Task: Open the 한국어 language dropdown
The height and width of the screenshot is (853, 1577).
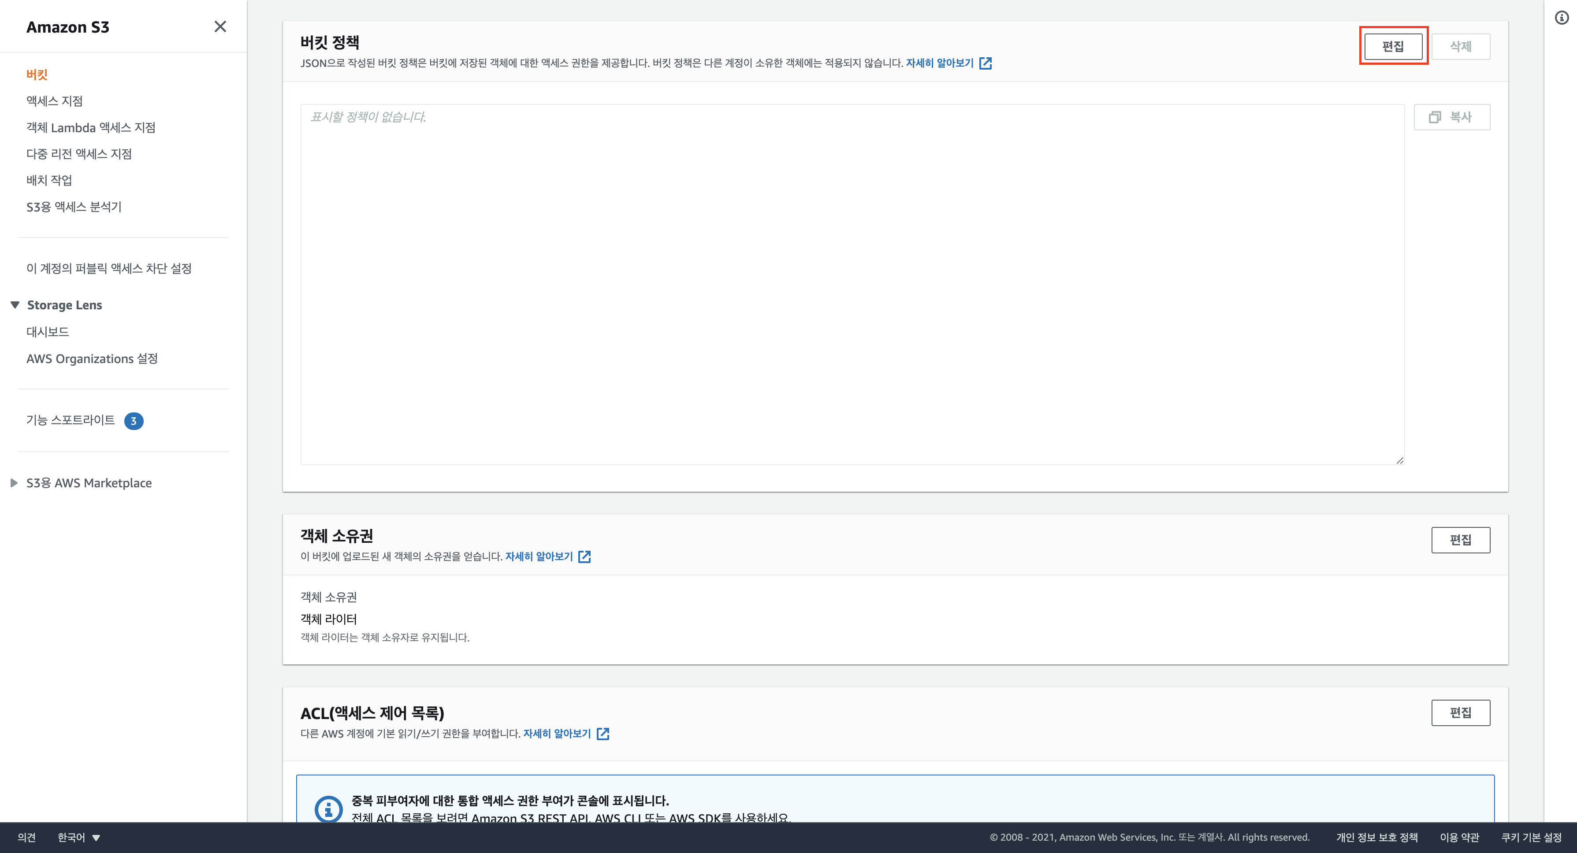Action: click(78, 838)
